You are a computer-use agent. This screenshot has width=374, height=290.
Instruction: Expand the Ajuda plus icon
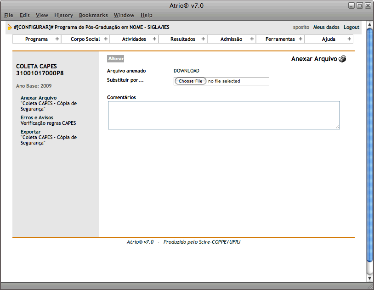(x=349, y=39)
